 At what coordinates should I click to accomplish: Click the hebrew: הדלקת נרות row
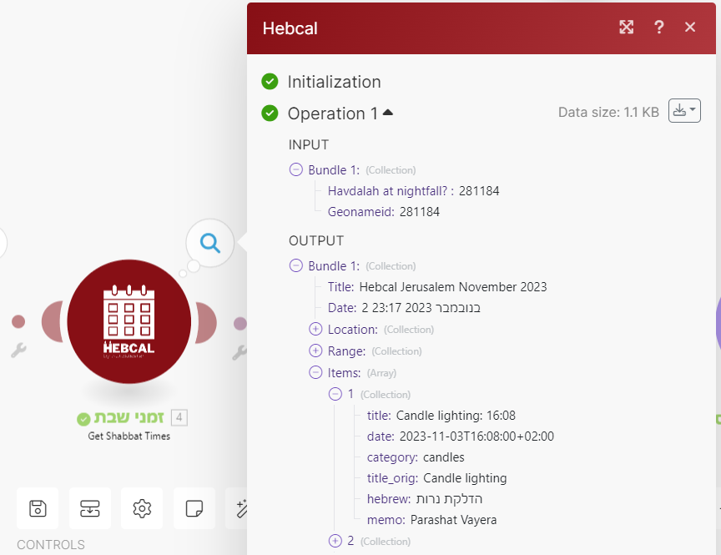pyautogui.click(x=425, y=499)
